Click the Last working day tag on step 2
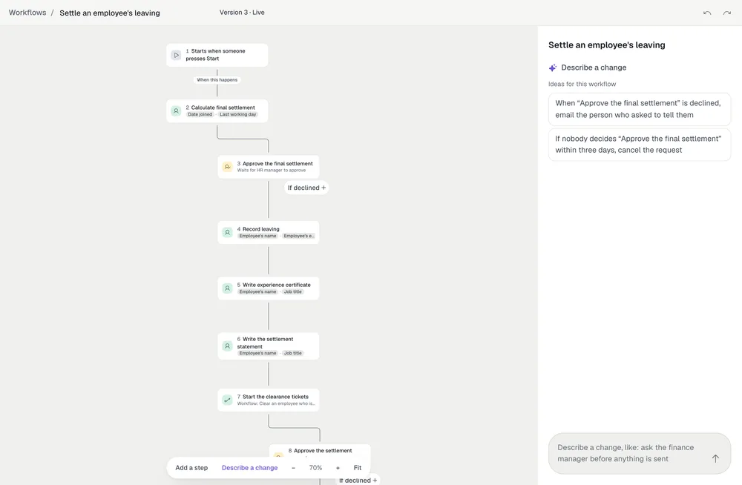The height and width of the screenshot is (485, 742). pos(238,114)
